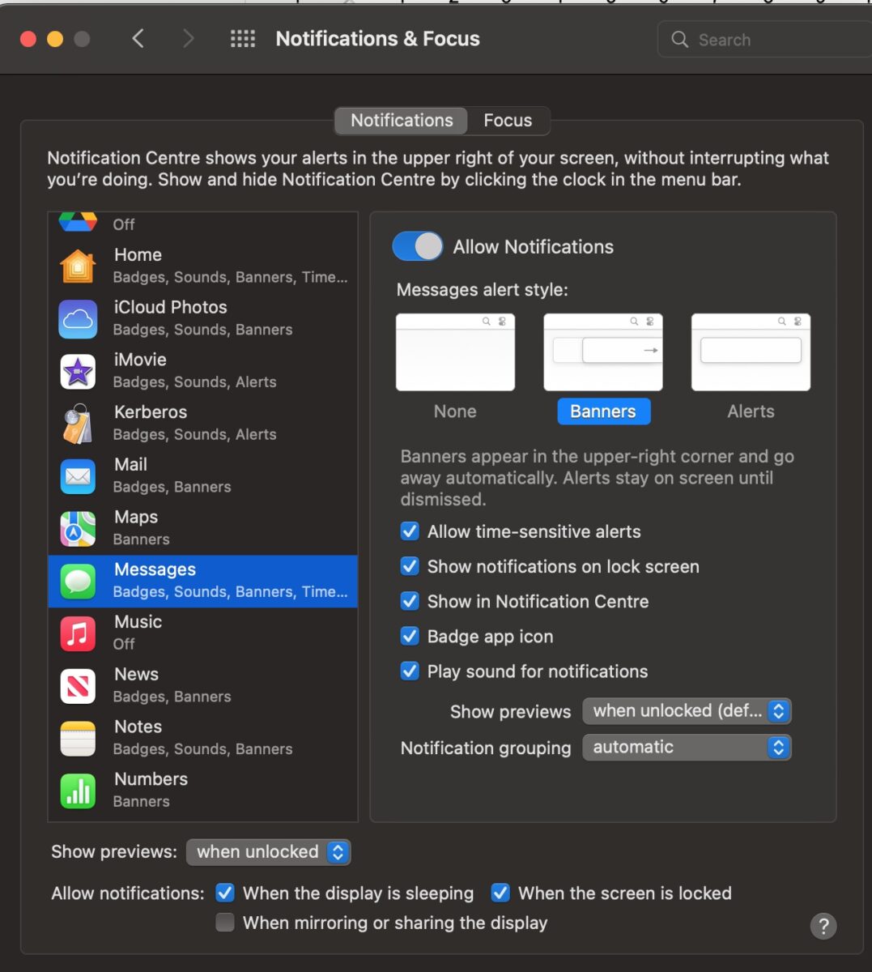The height and width of the screenshot is (972, 872).
Task: Click the iMovie star icon
Action: tap(78, 372)
